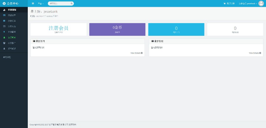The height and width of the screenshot is (128, 266).
Task: Open the jessebank account dropdown
Action: coord(248,4)
